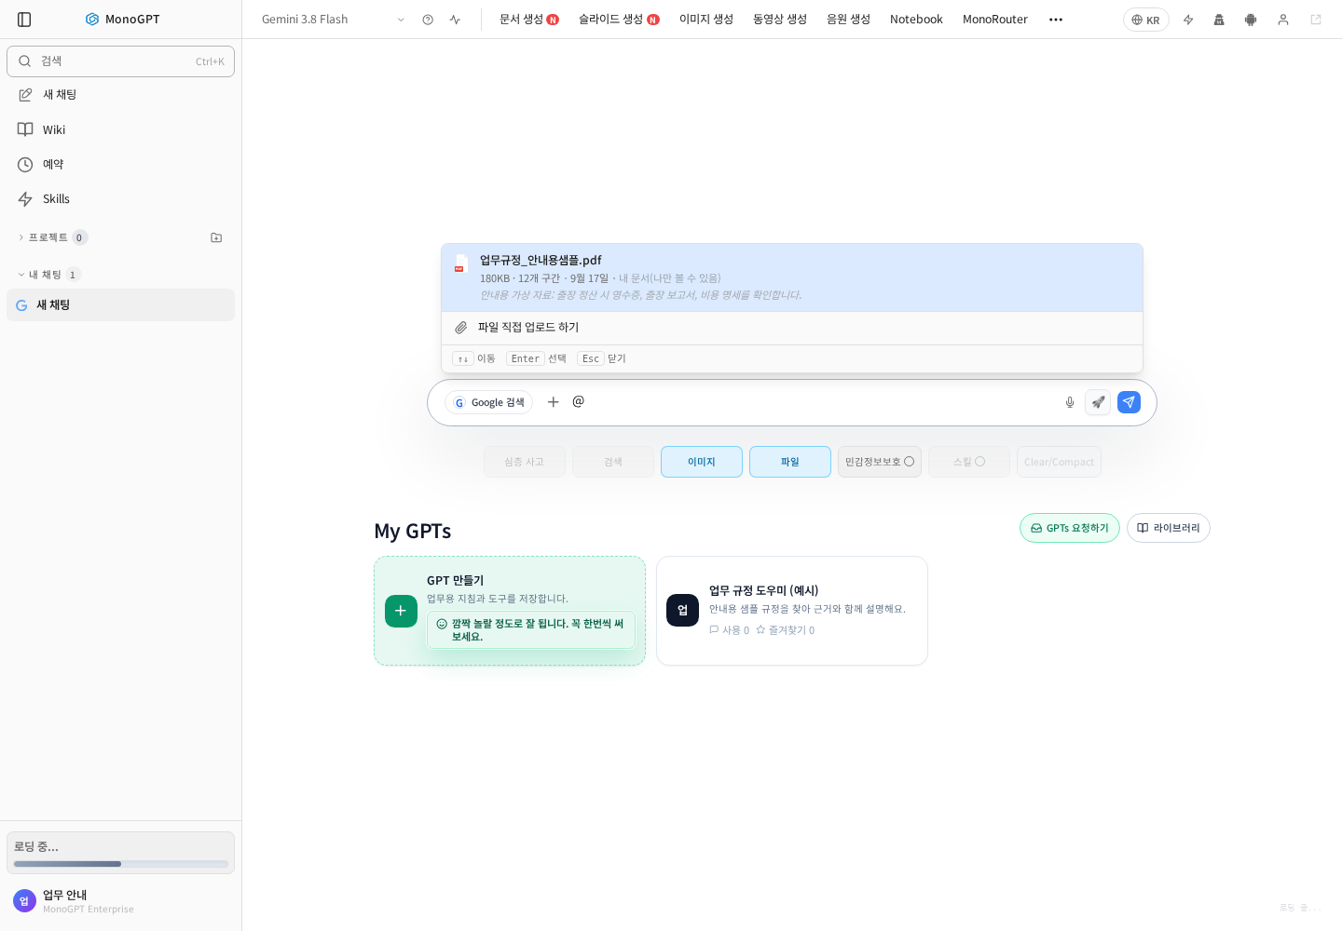Open the 이미지 생성 menu
This screenshot has height=931, width=1342.
706,20
